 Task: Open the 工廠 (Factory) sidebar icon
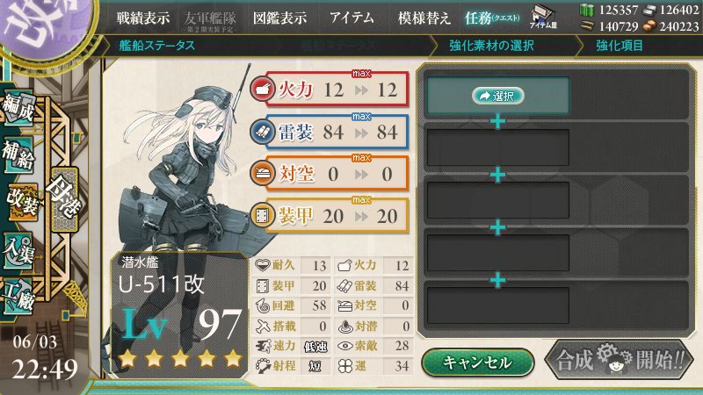click(18, 296)
